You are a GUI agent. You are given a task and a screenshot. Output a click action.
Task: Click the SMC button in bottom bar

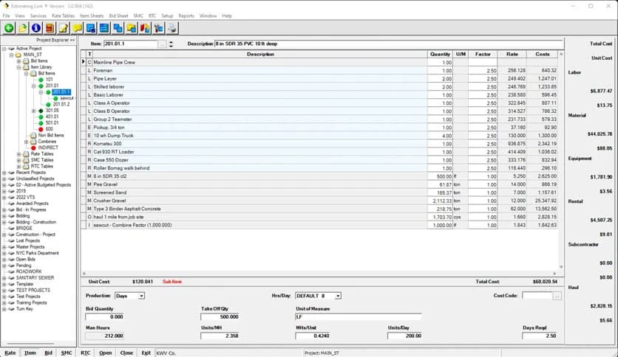click(x=67, y=353)
